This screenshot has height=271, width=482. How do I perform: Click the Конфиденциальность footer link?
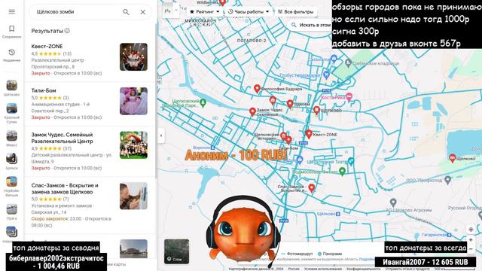(x=363, y=269)
